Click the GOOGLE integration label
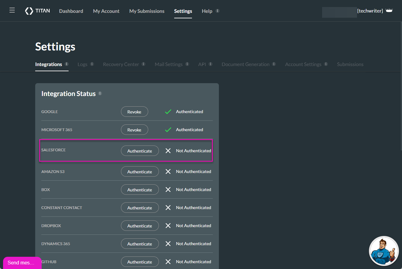This screenshot has height=269, width=402. pyautogui.click(x=50, y=112)
